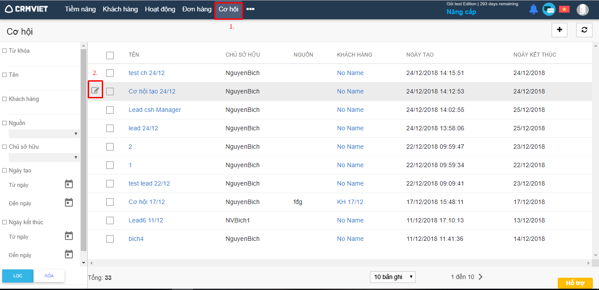Click the plus icon to add opportunity
Image resolution: width=599 pixels, height=290 pixels.
point(559,30)
